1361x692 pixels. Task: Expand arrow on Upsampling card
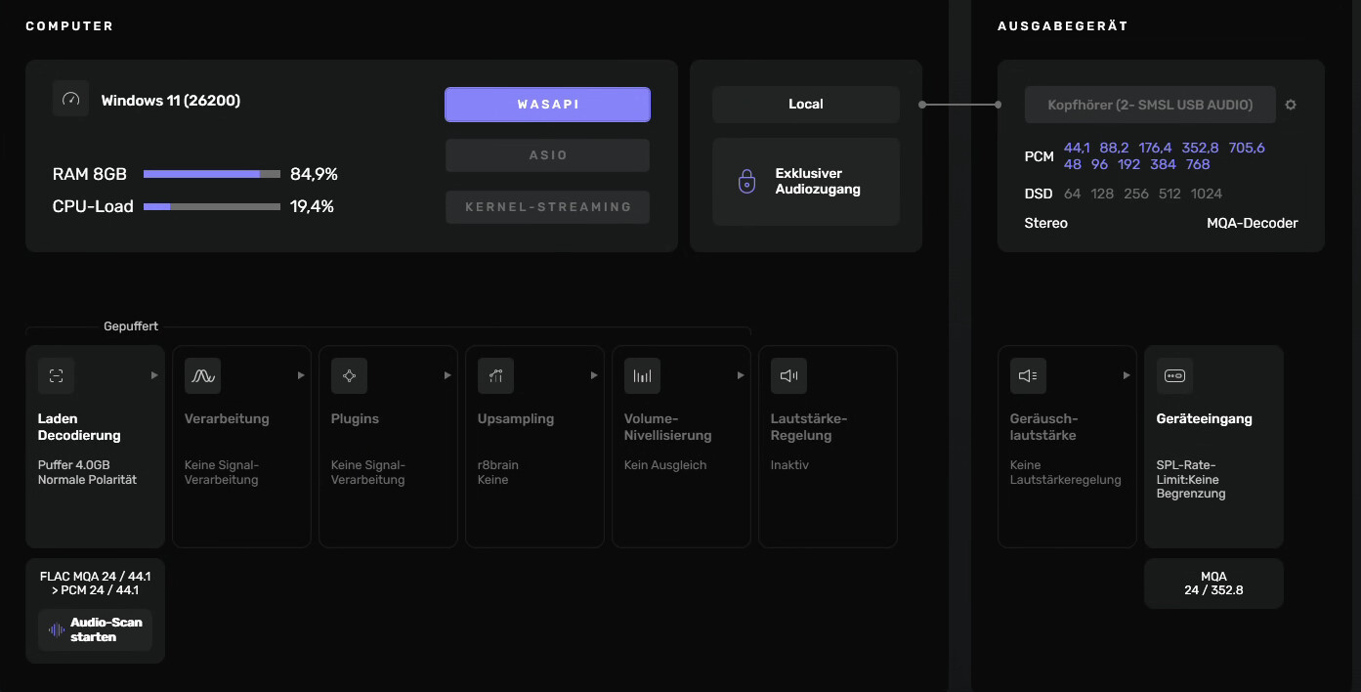coord(594,375)
